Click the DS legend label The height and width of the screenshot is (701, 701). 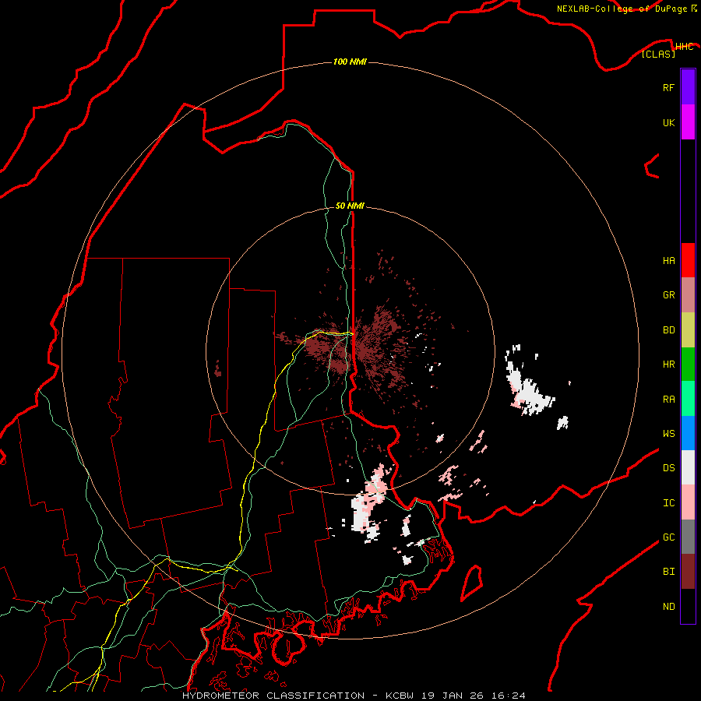coord(668,468)
